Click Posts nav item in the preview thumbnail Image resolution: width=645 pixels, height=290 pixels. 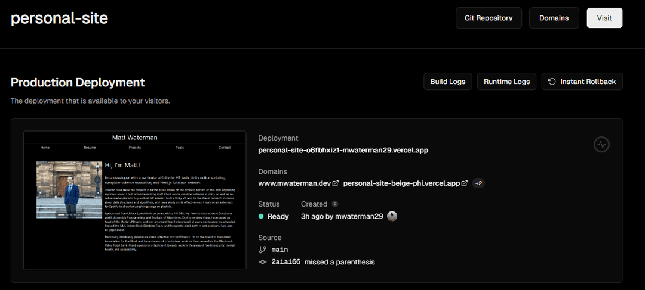tap(180, 148)
